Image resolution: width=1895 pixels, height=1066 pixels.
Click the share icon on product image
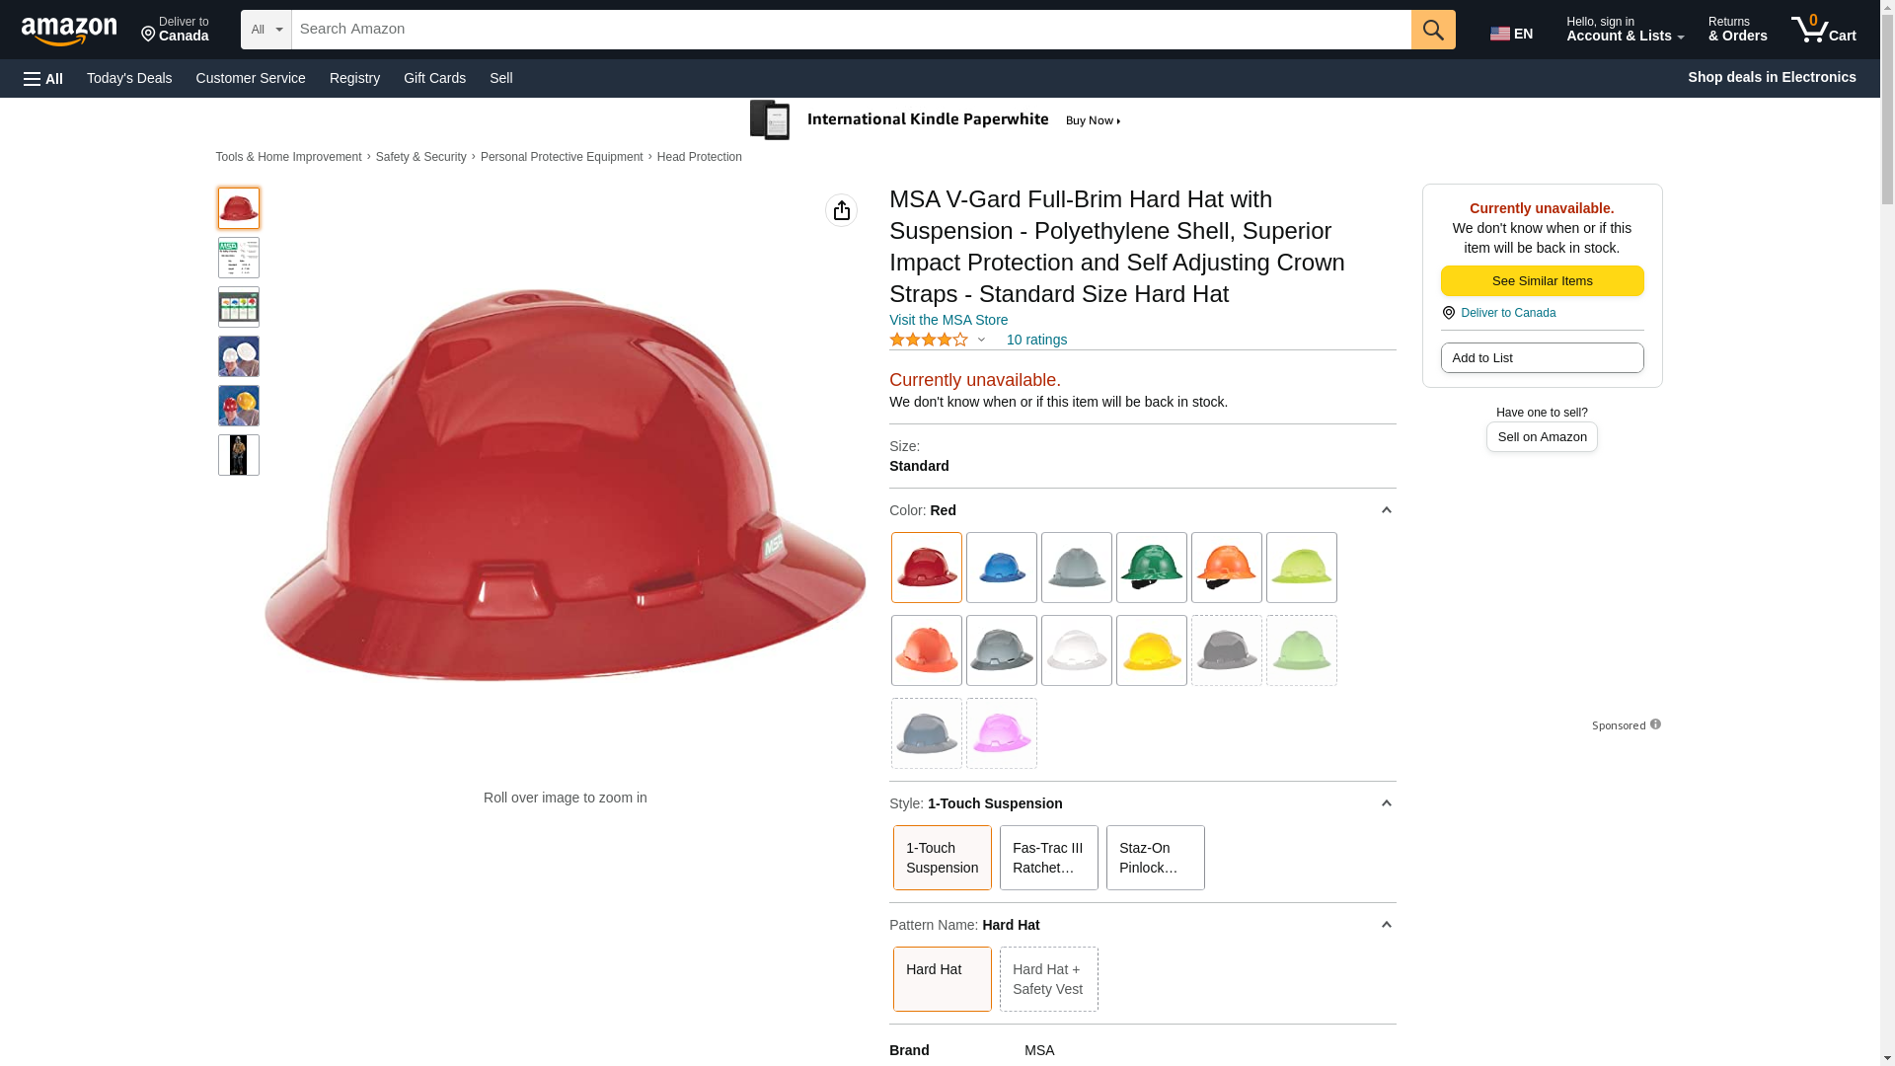click(841, 210)
